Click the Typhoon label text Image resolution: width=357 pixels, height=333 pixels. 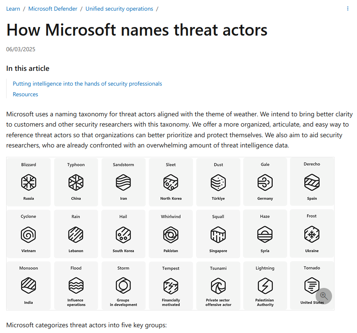(76, 165)
